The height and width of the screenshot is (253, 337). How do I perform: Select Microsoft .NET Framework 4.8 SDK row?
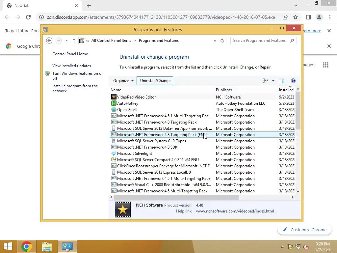[202, 147]
